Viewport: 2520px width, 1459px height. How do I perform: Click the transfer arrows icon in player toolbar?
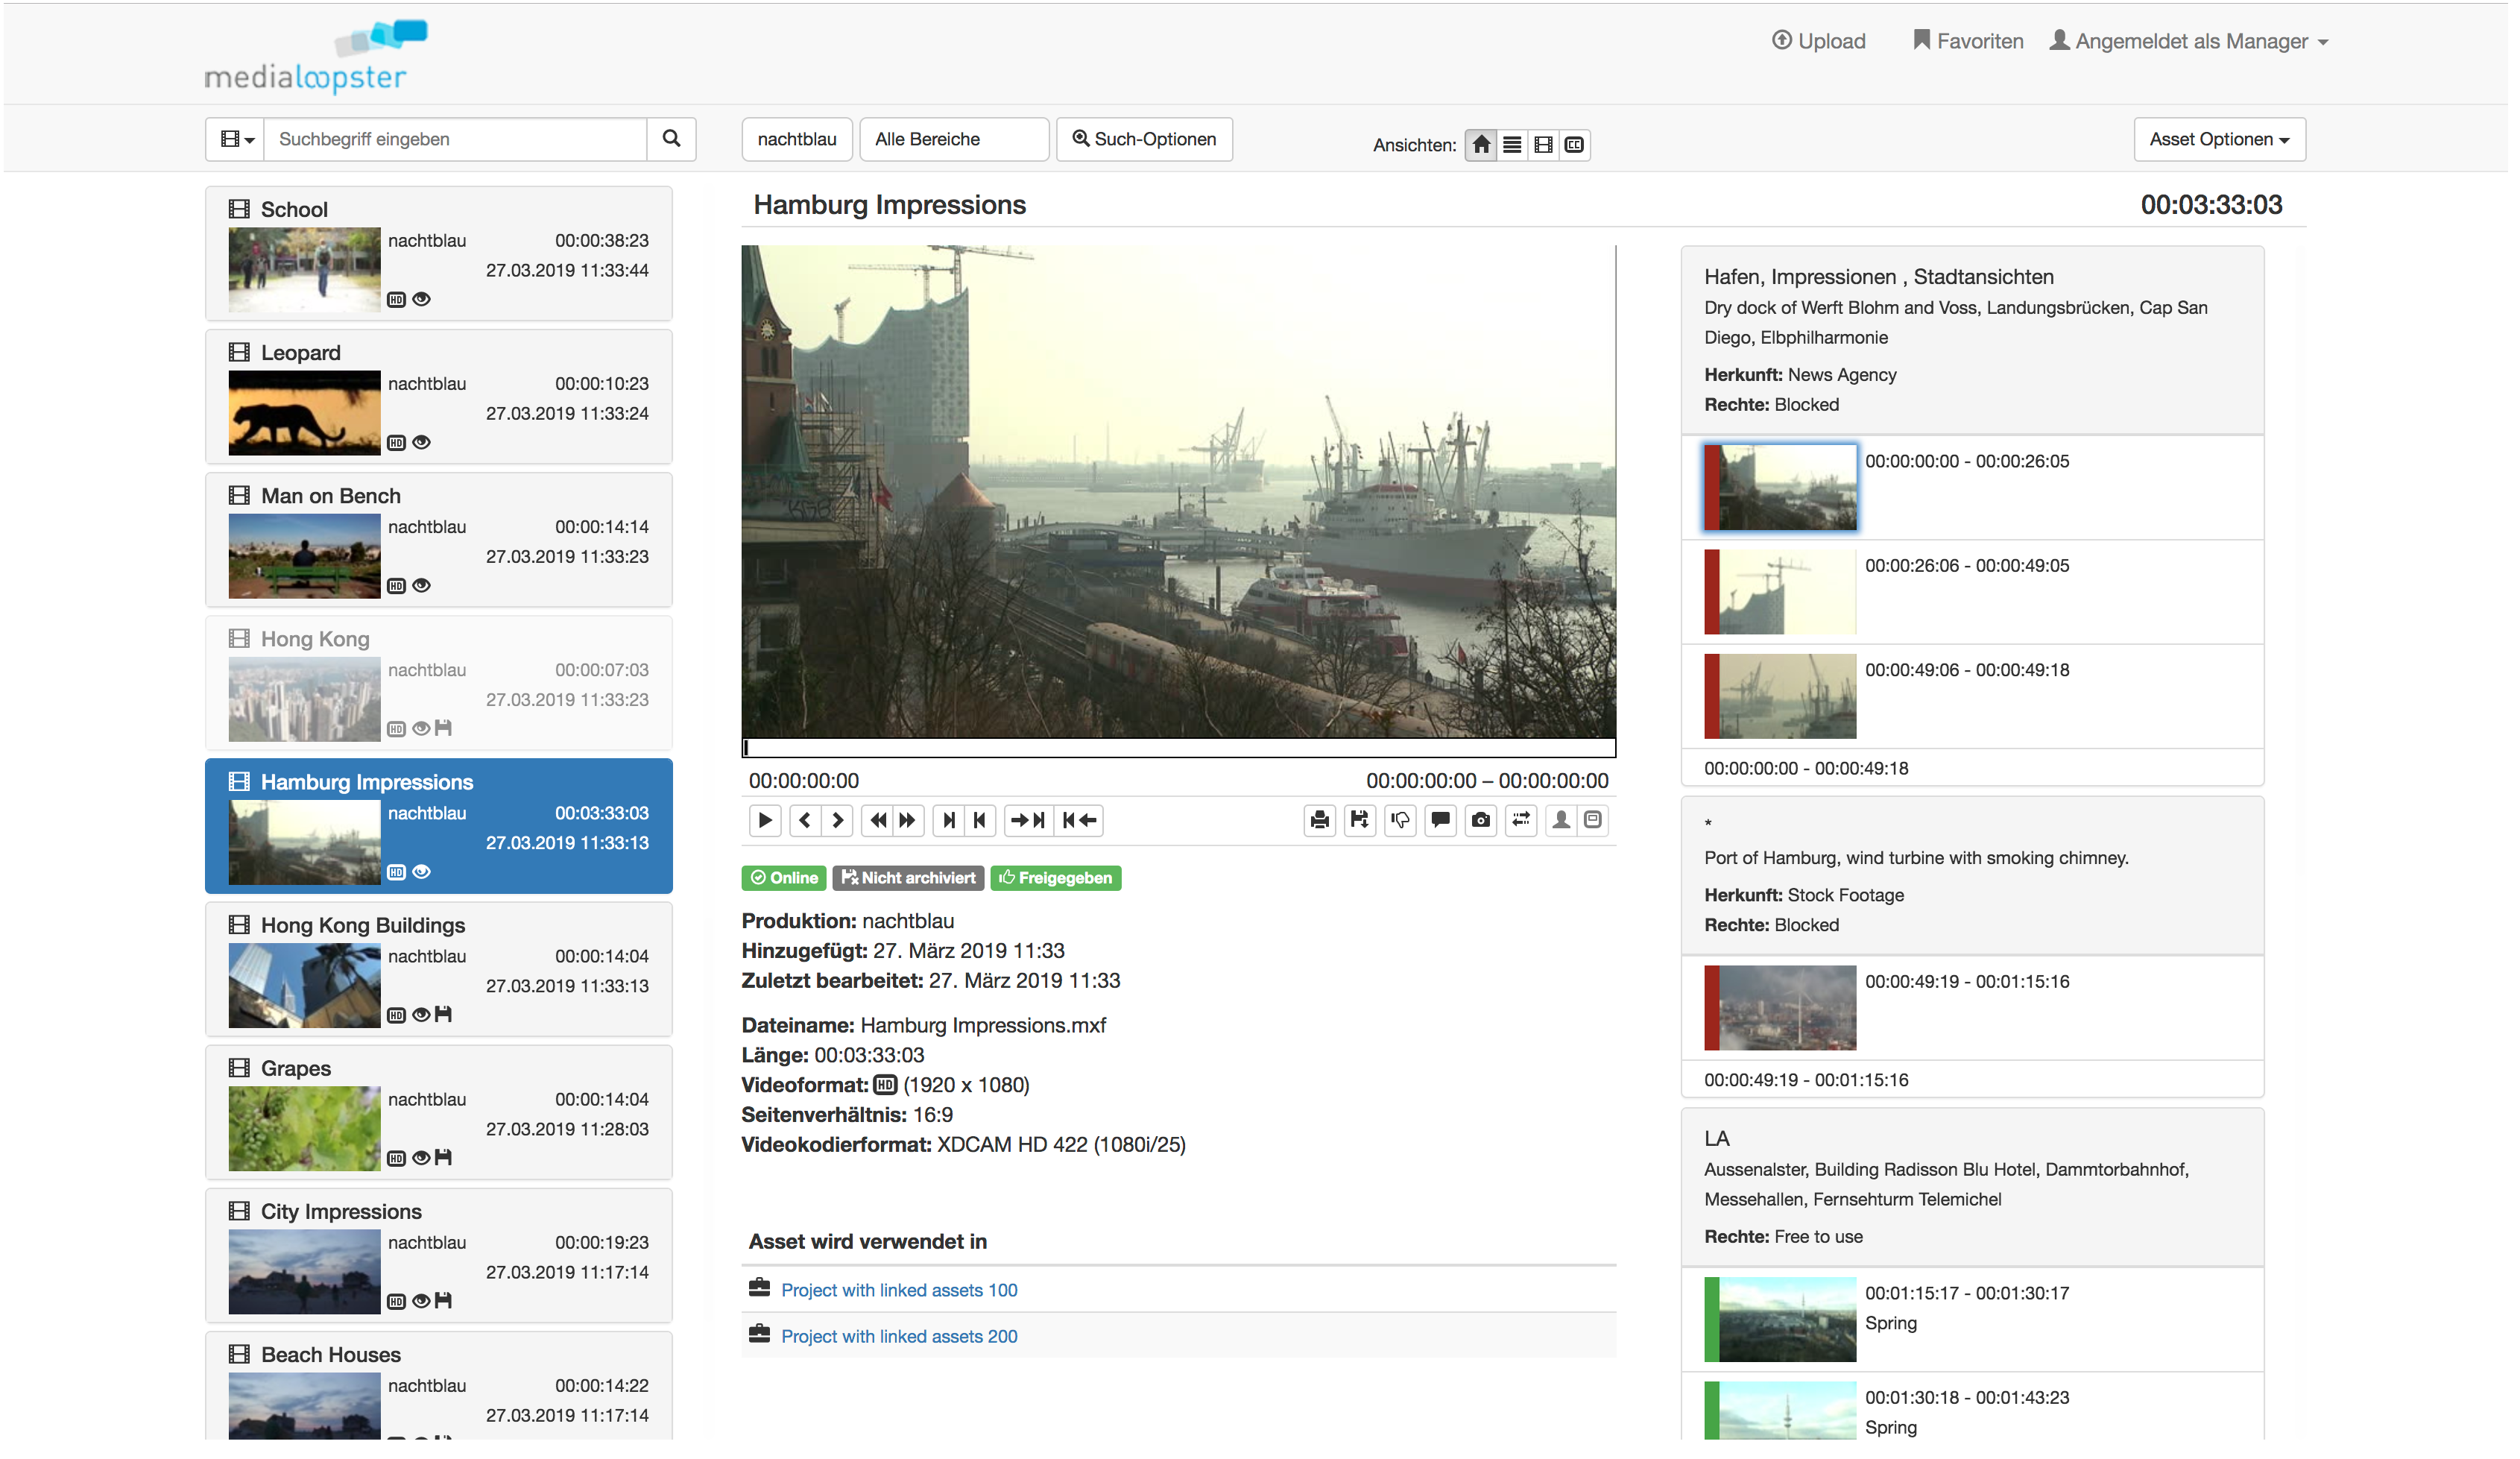tap(1521, 821)
